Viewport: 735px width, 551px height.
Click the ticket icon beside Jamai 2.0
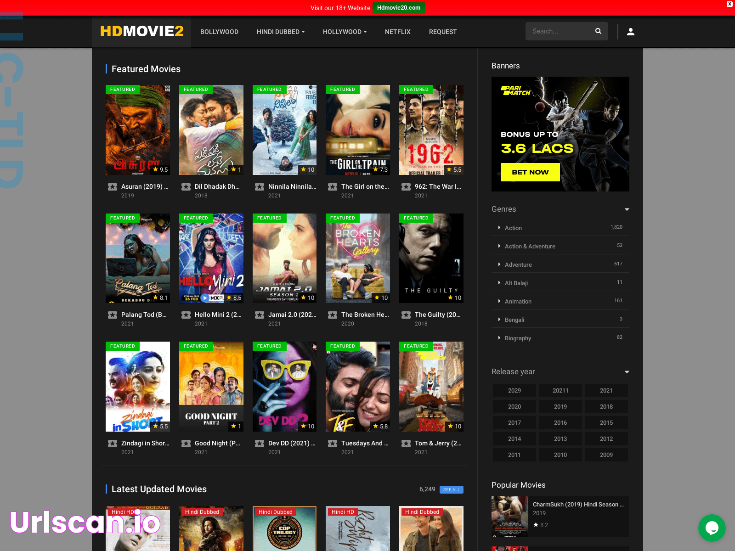point(260,315)
